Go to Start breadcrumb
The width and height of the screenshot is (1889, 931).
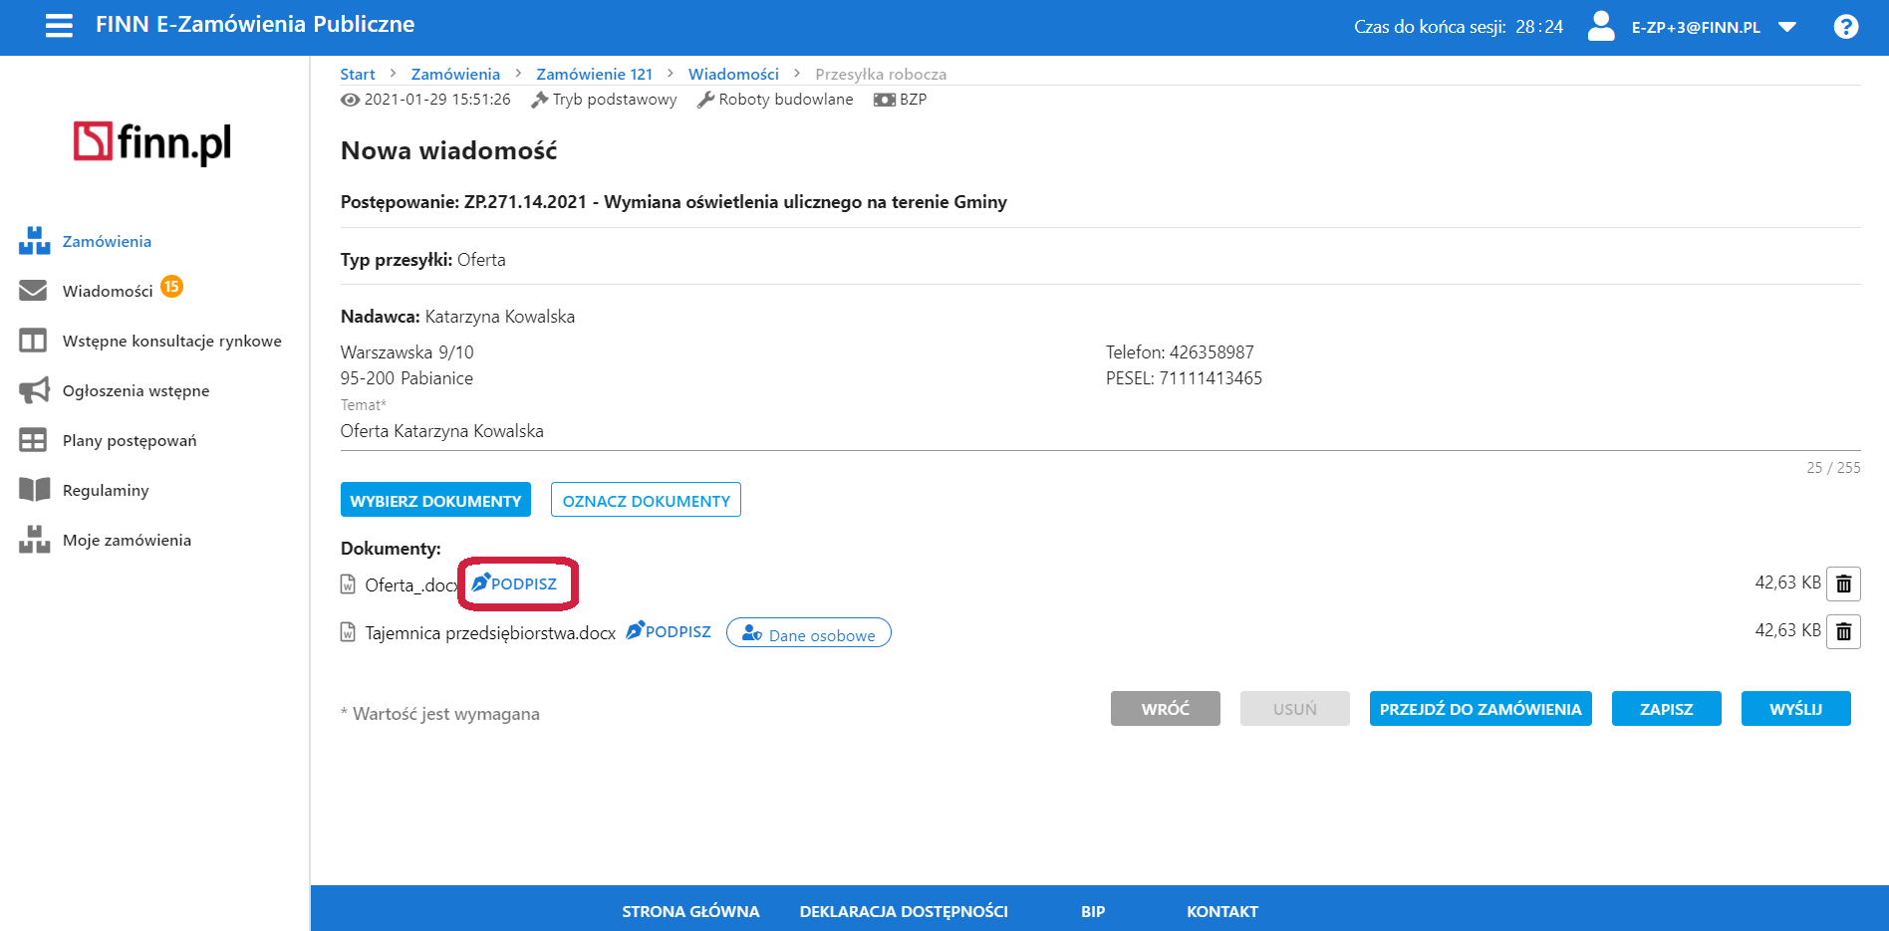pyautogui.click(x=358, y=74)
